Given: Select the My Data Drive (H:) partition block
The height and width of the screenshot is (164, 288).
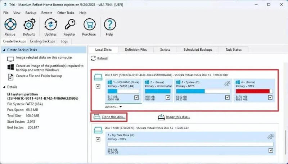Looking at the screenshot, I should coord(190,143).
